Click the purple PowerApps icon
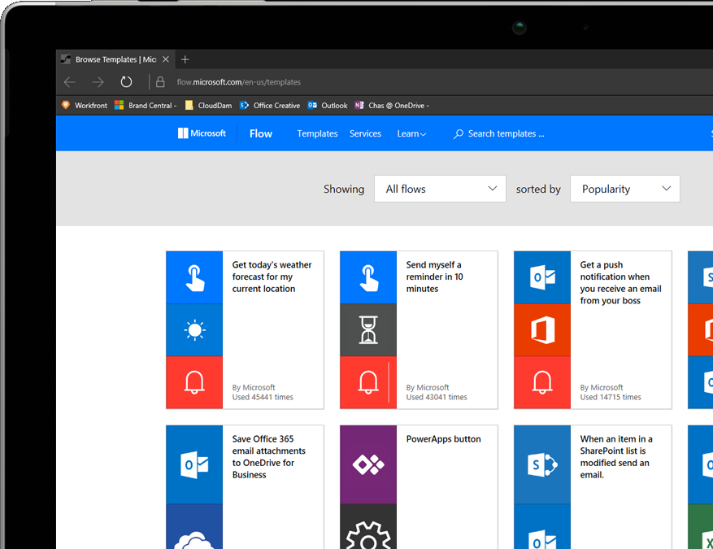Image resolution: width=713 pixels, height=549 pixels. tap(368, 464)
